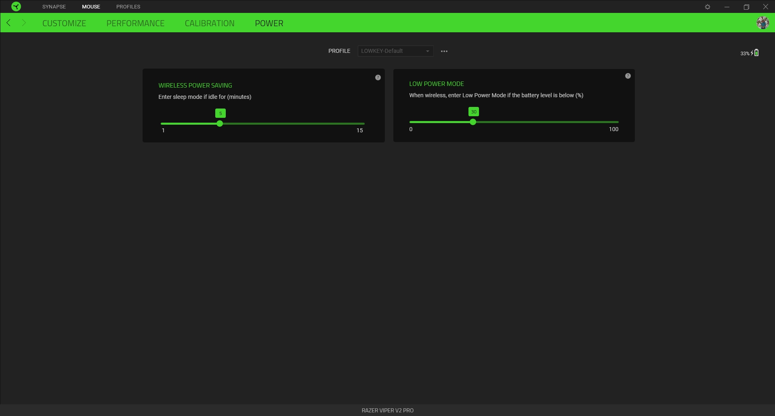The image size is (775, 416).
Task: Click the Wireless Power Saving heading
Action: pos(195,86)
